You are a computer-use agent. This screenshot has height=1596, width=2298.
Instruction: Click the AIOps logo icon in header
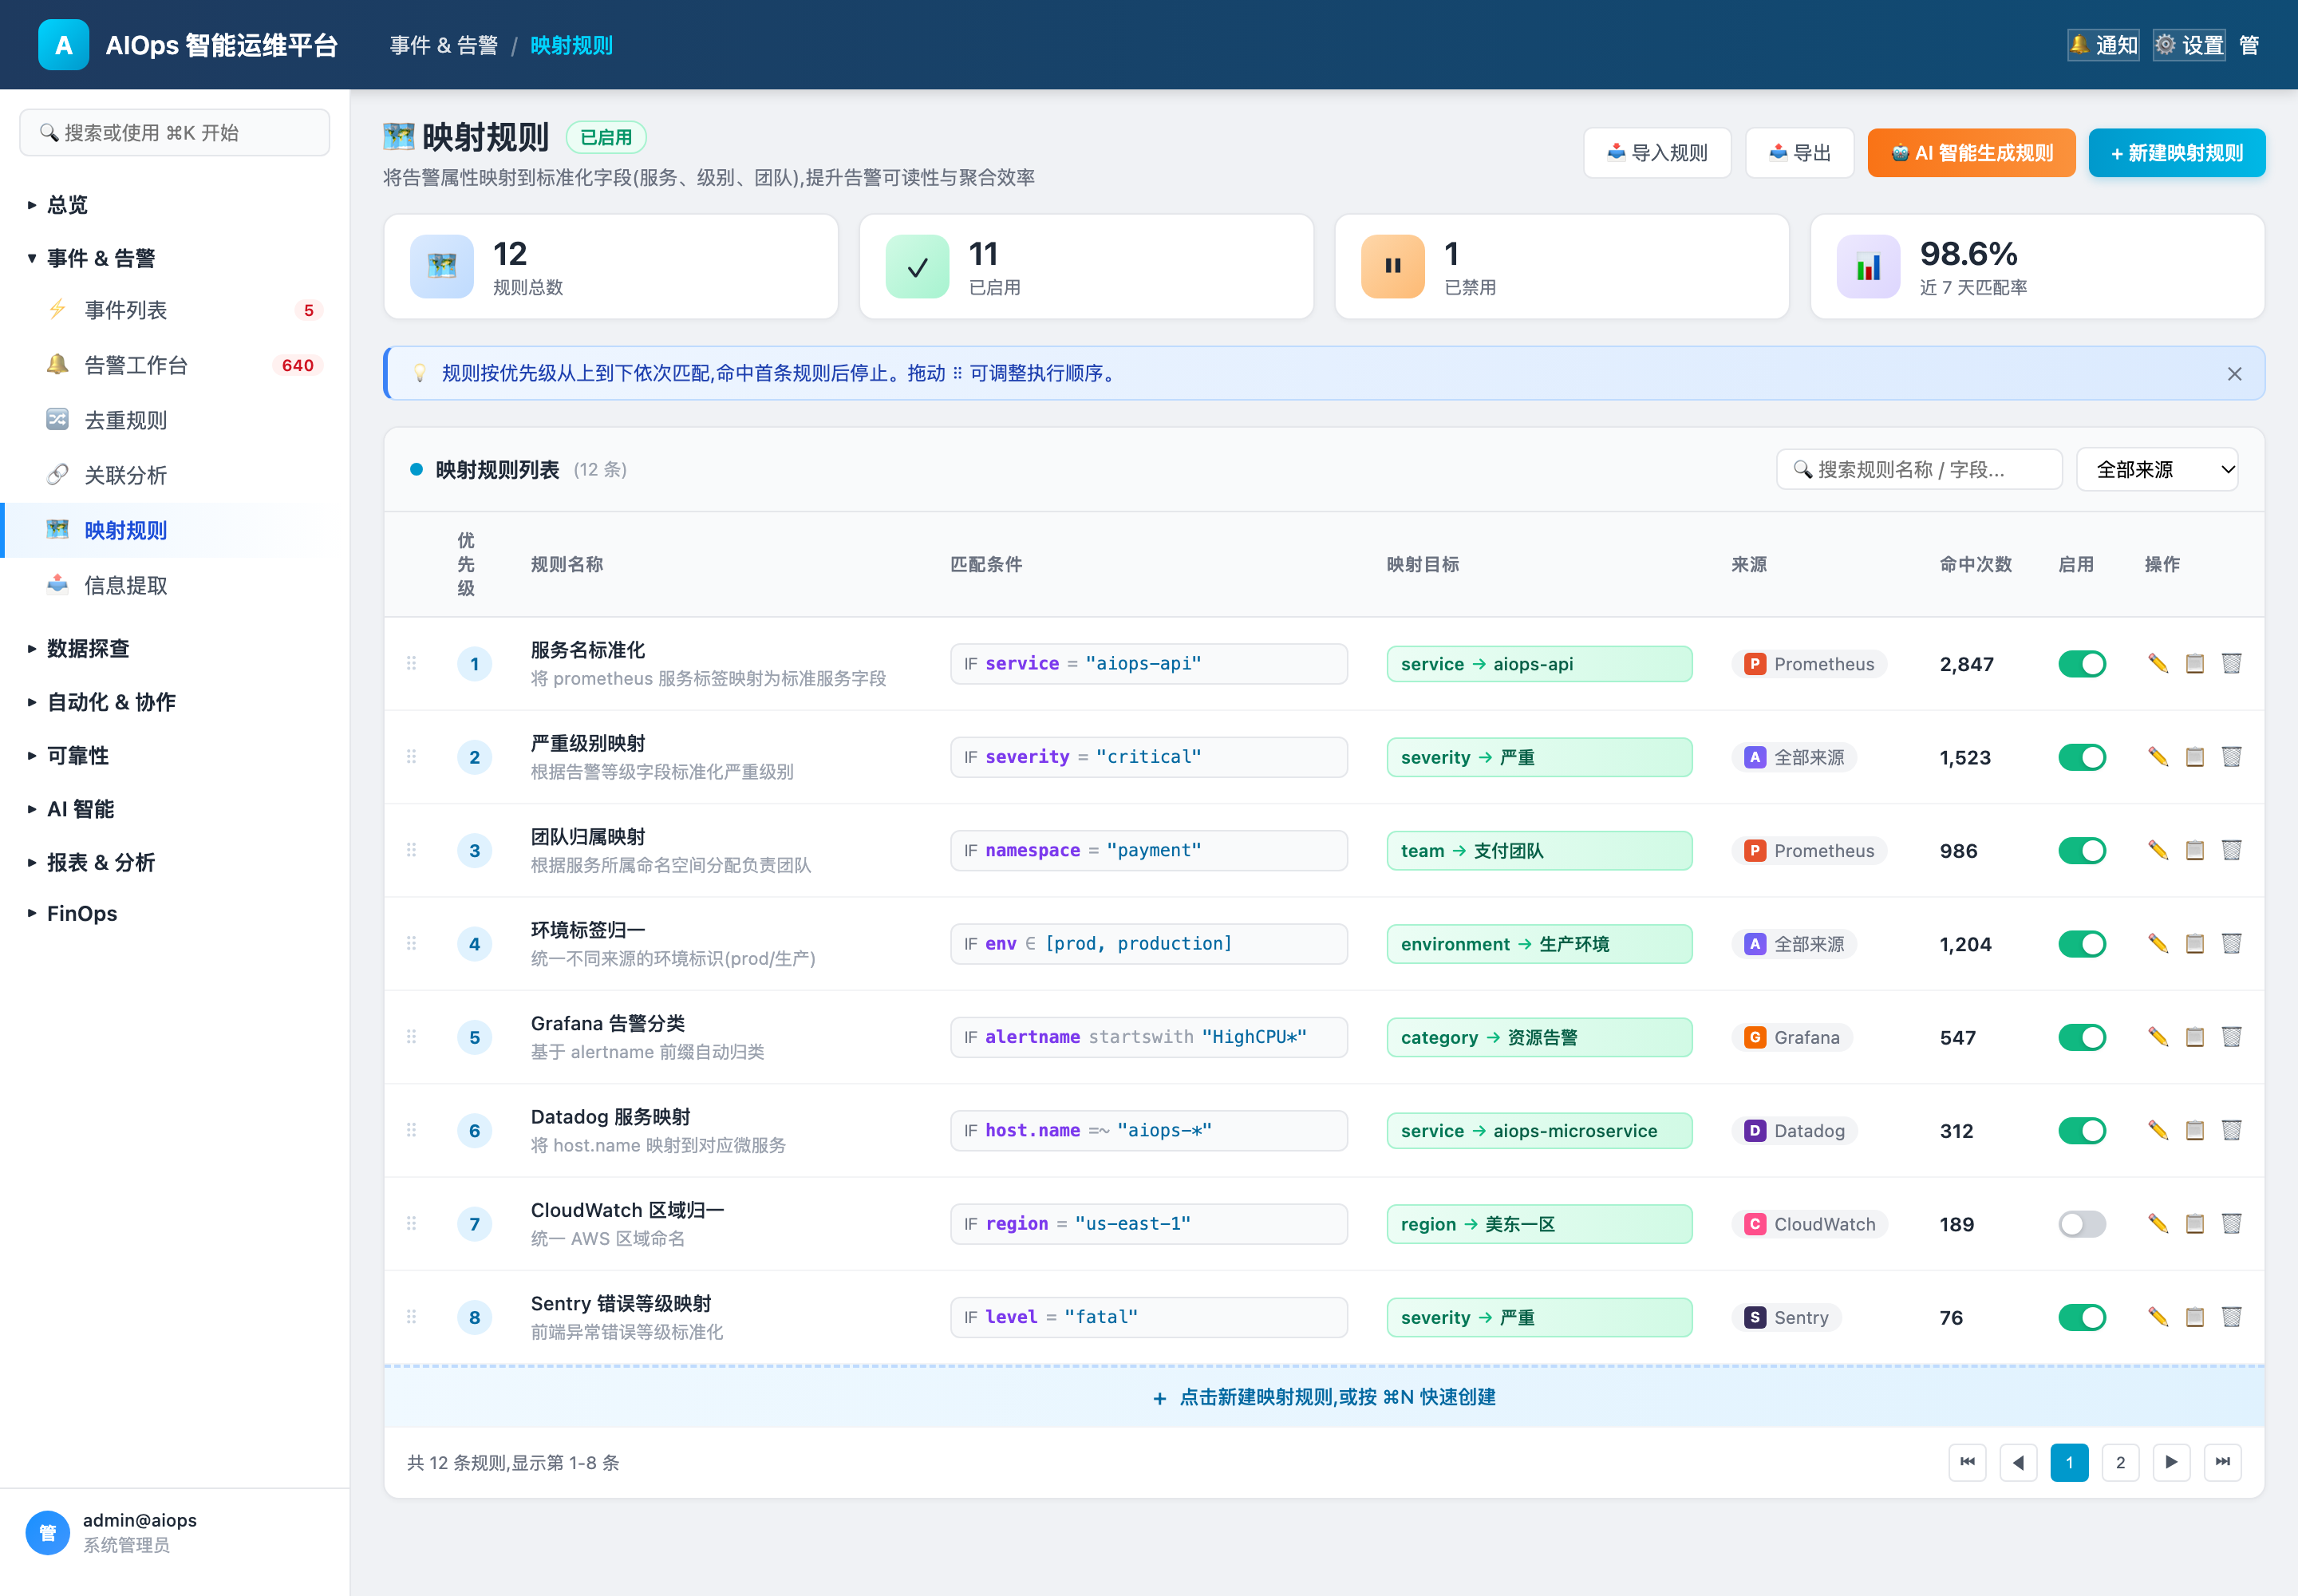63,45
